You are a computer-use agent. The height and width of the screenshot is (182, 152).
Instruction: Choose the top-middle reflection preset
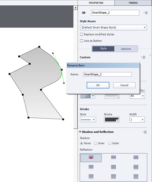coord(113,158)
